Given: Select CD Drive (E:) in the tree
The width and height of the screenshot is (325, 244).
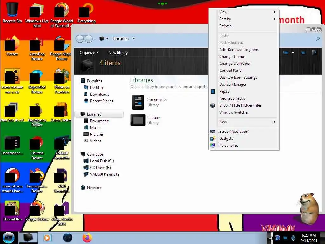Looking at the screenshot, I should point(97,168).
